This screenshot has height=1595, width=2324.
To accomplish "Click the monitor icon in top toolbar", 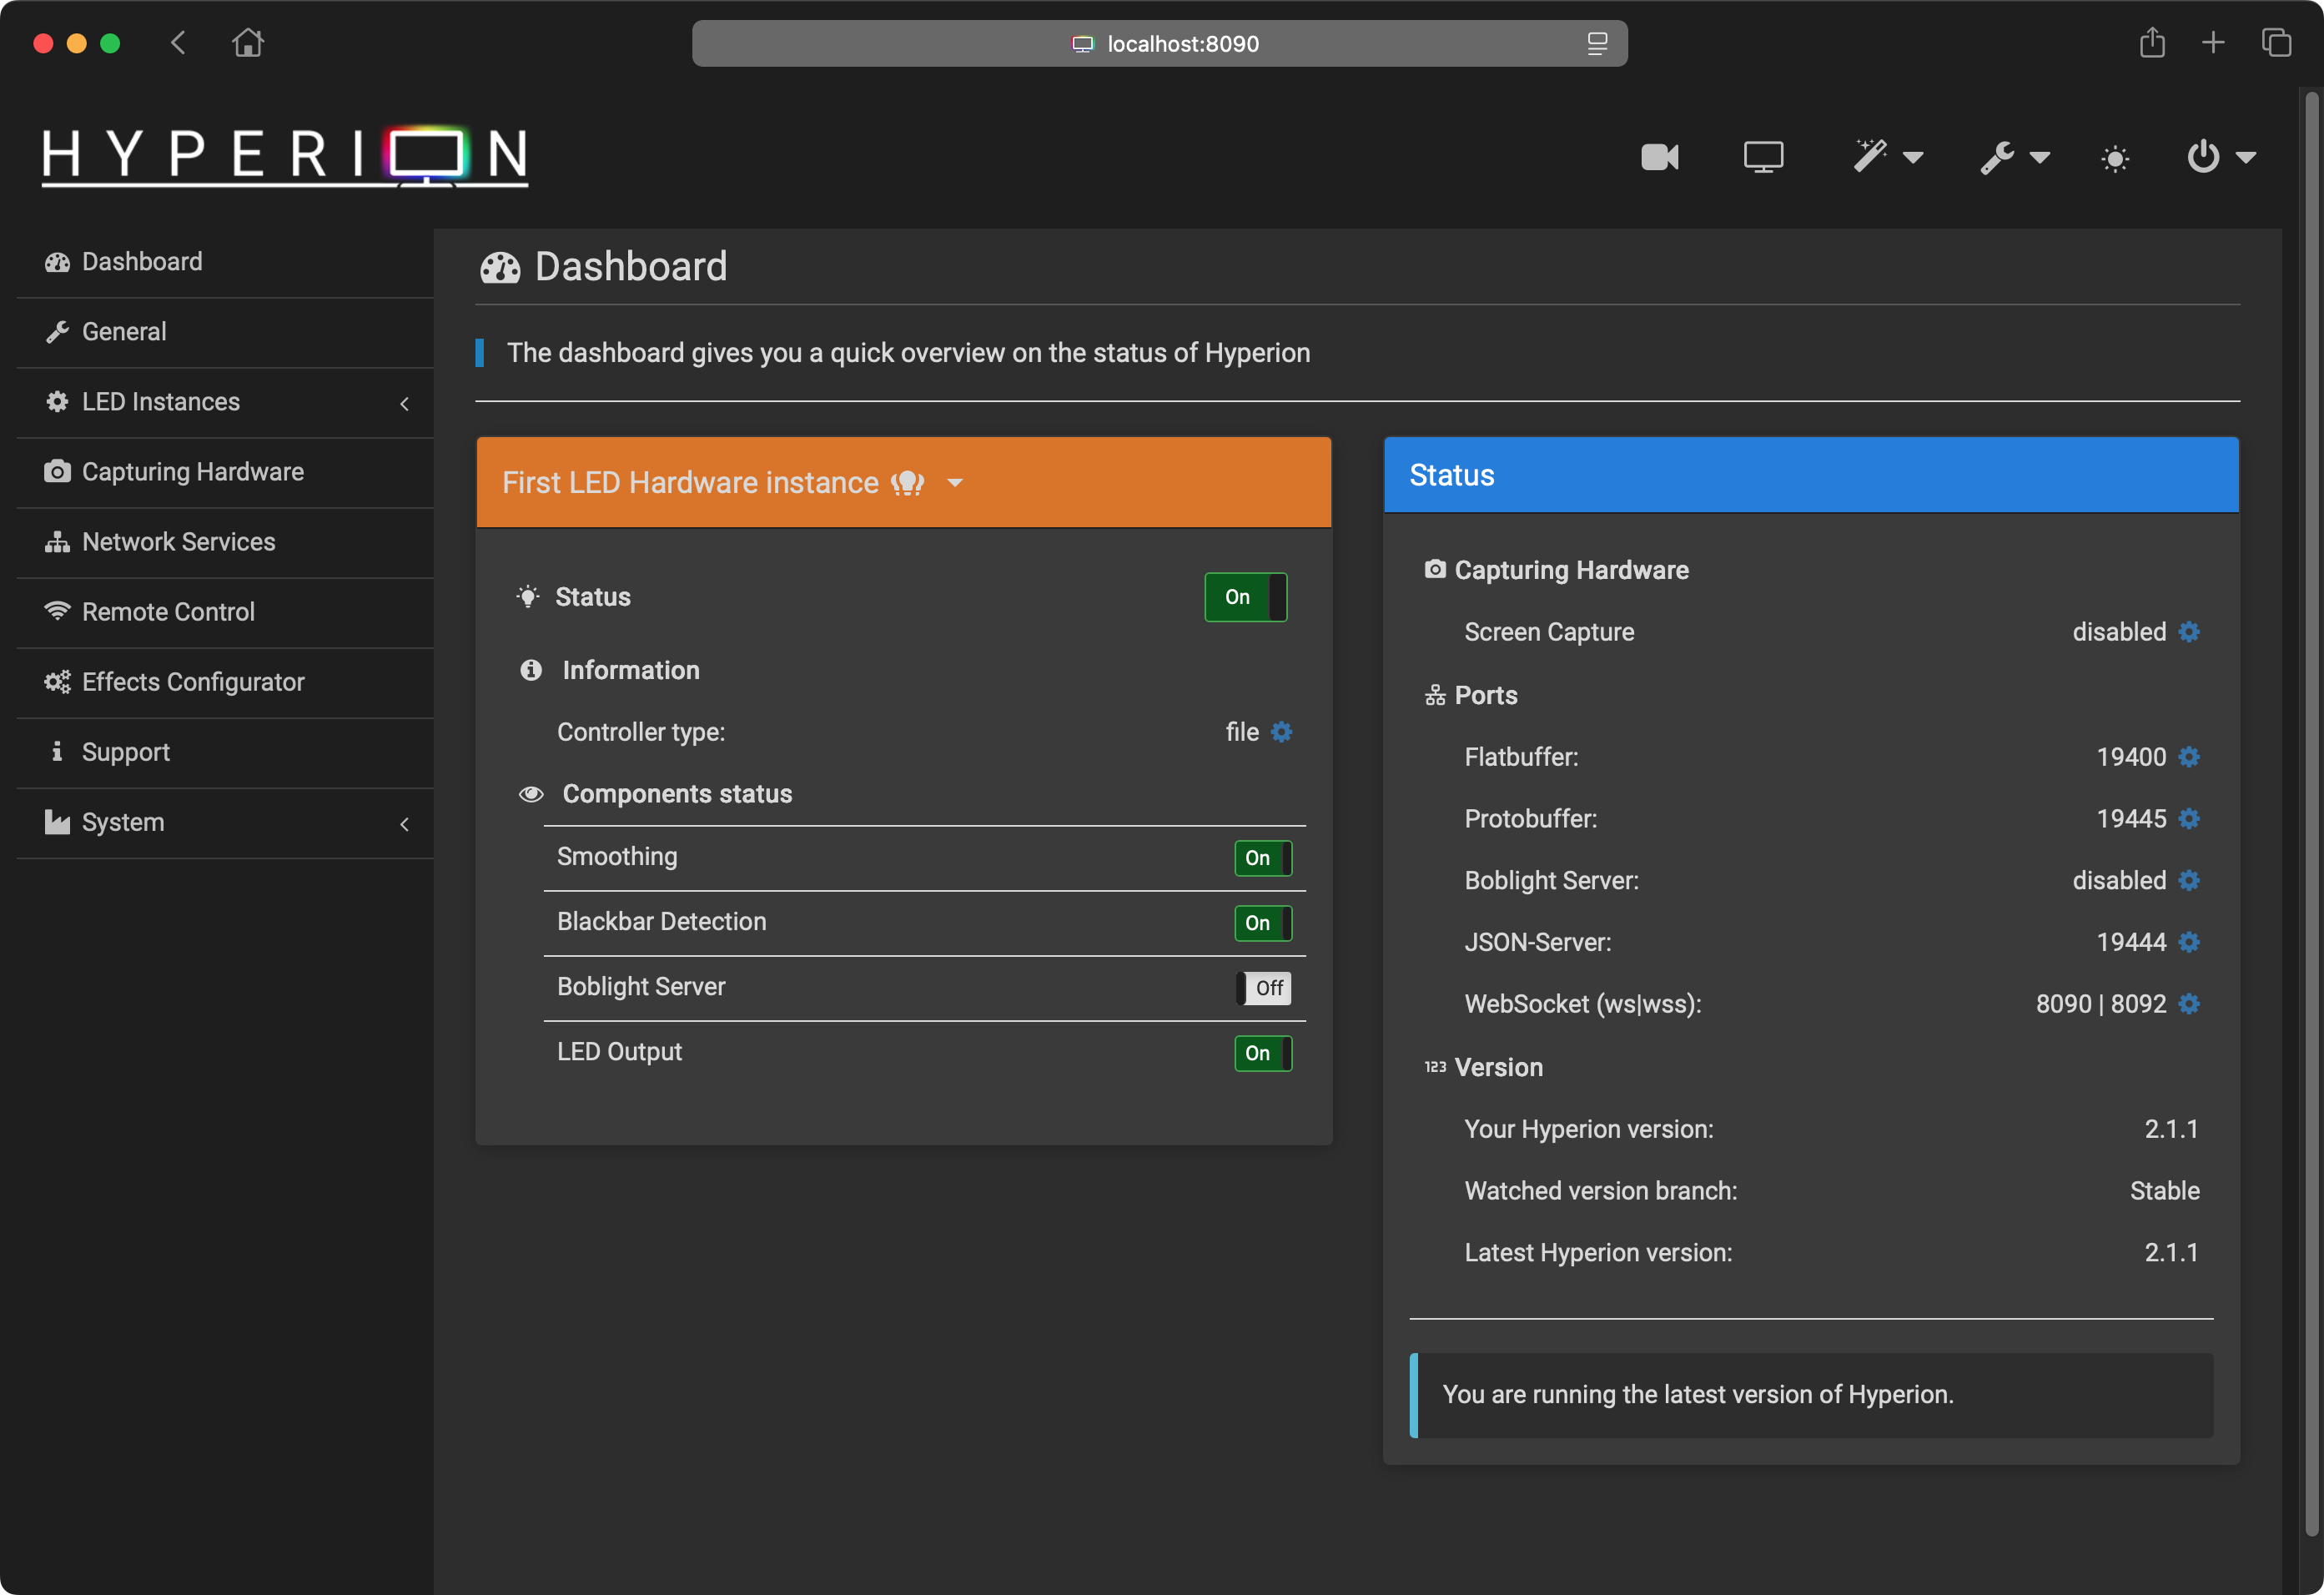I will click(x=1763, y=157).
